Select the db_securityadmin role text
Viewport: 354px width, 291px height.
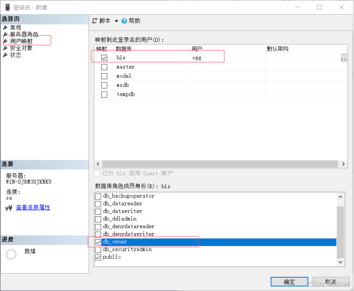click(x=127, y=250)
